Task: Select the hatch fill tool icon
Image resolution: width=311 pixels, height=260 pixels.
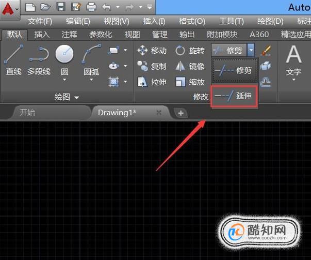Action: click(x=113, y=82)
